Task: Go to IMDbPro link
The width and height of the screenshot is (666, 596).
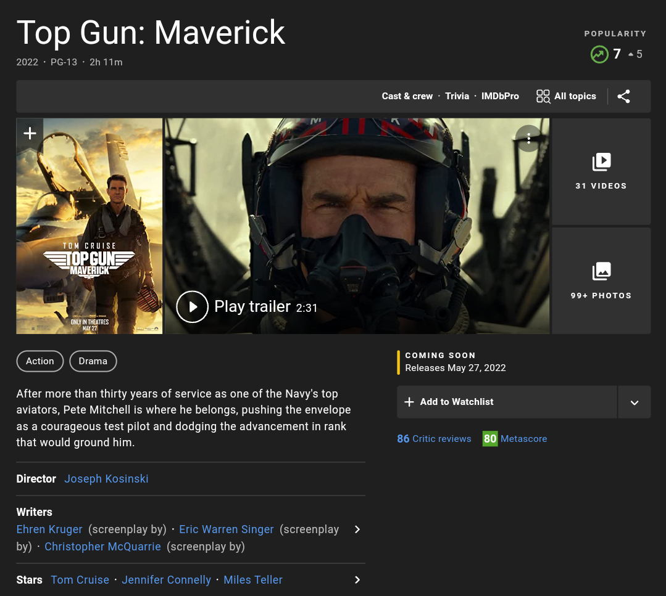Action: (500, 96)
